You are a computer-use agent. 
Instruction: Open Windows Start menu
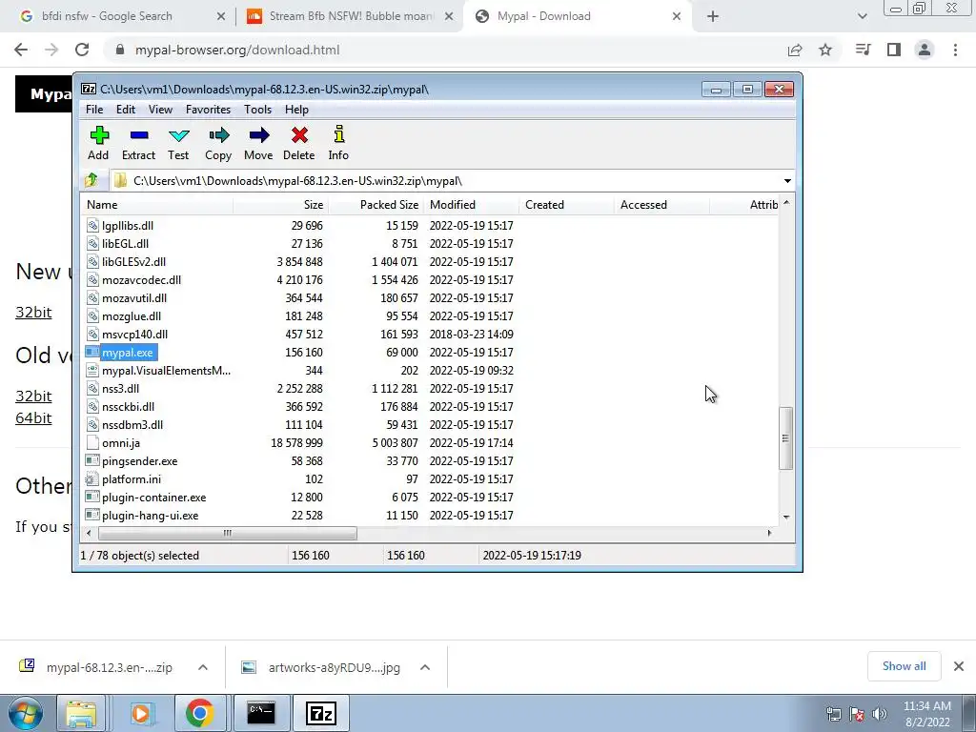26,713
